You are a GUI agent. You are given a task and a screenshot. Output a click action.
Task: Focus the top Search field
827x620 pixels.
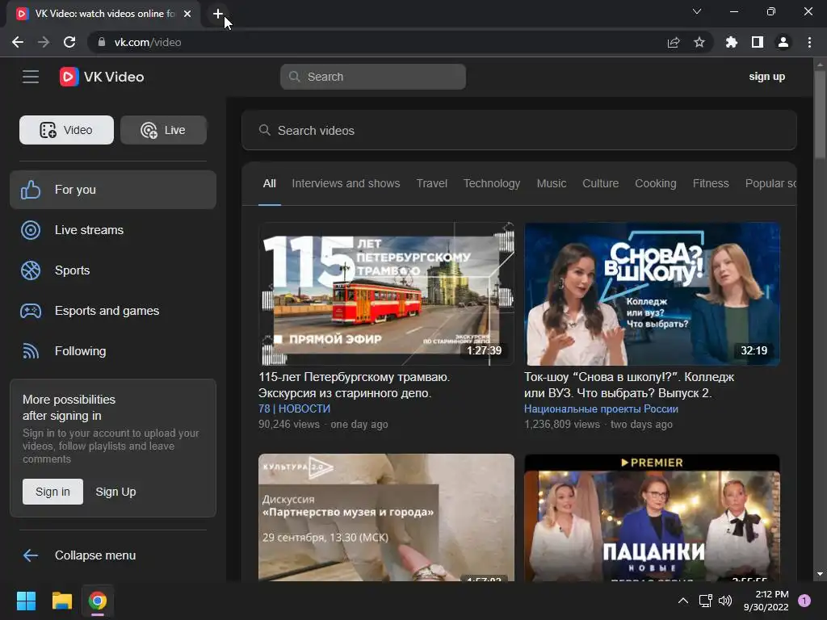click(x=373, y=77)
